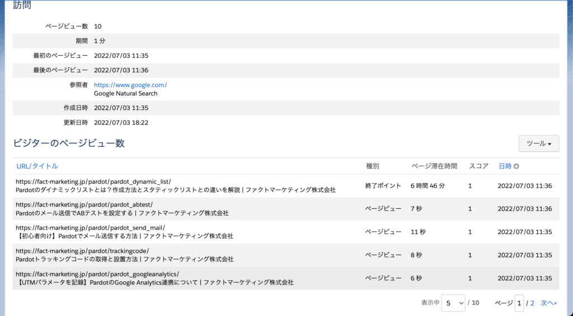The height and width of the screenshot is (316, 573).
Task: Sort by the 日時 column header
Action: 505,166
